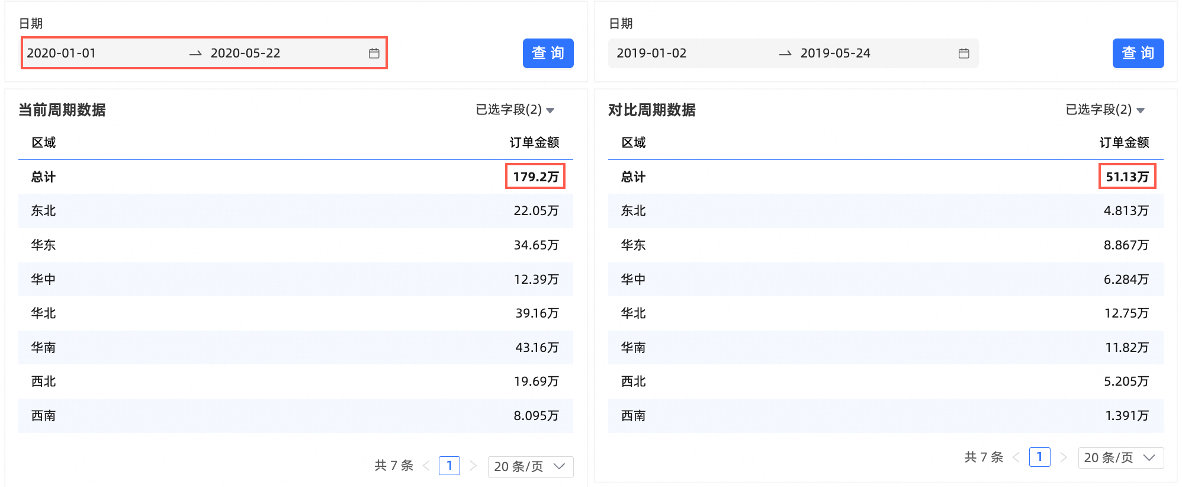The image size is (1182, 487).
Task: Click 华北 row in current period table
Action: [x=295, y=313]
